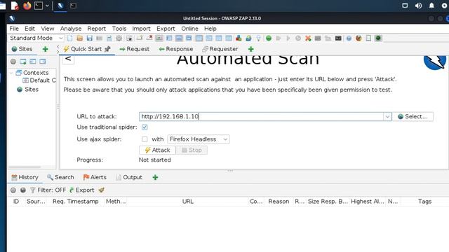Click green circle break on all requests

click(x=269, y=38)
